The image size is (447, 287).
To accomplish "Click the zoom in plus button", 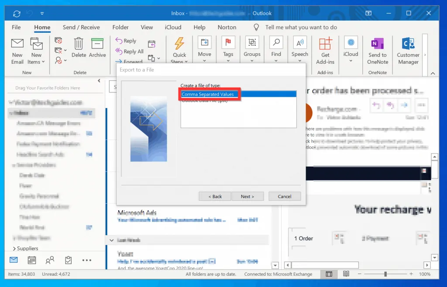I will (x=411, y=274).
